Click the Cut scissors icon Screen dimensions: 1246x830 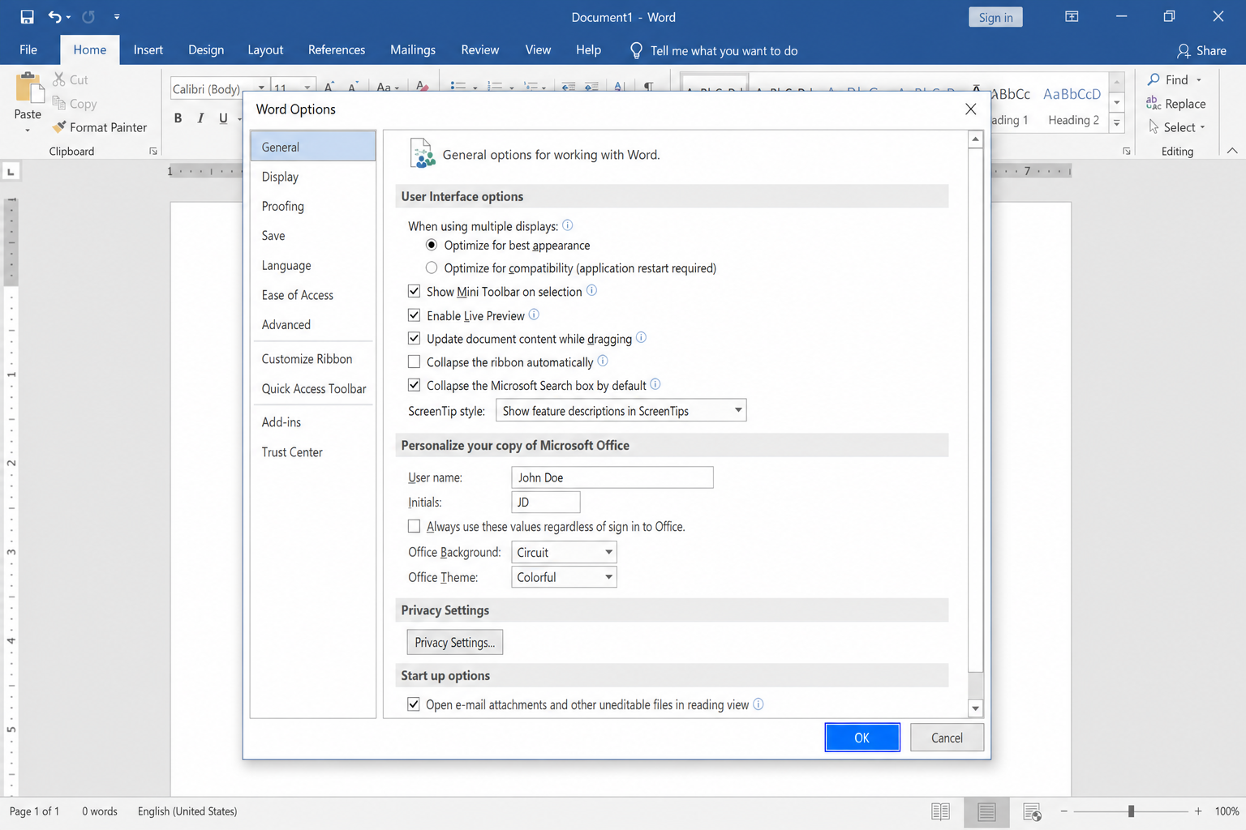tap(59, 79)
